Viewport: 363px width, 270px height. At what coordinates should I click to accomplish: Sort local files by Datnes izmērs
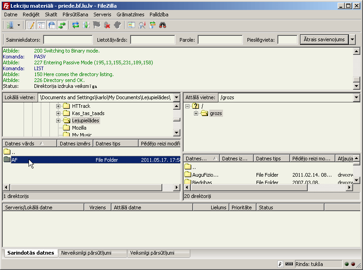[75, 144]
